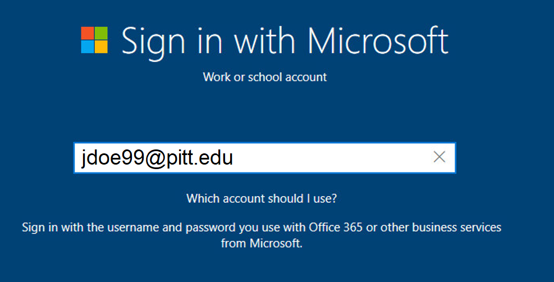Select the "Work or school account" subtitle
Screen dimensions: 554x282
click(x=264, y=77)
